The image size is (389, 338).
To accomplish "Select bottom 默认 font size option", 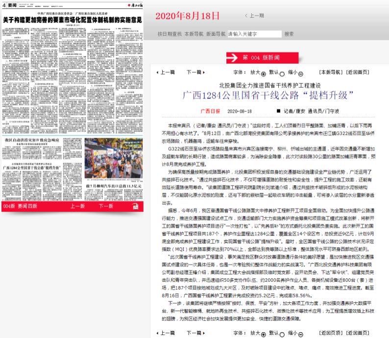I will (282, 334).
